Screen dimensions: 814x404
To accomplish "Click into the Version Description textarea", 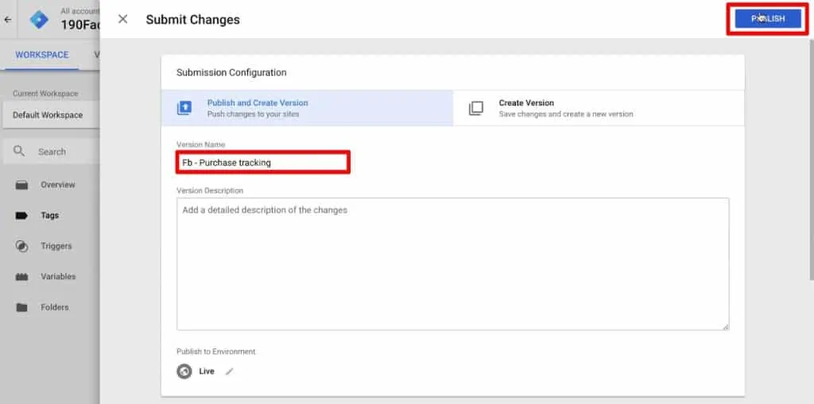I will 452,264.
